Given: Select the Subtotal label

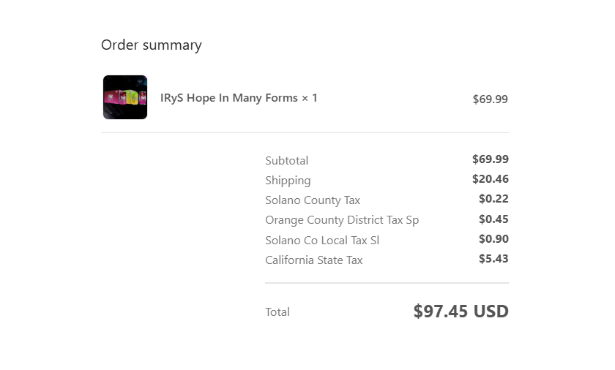Looking at the screenshot, I should tap(287, 161).
